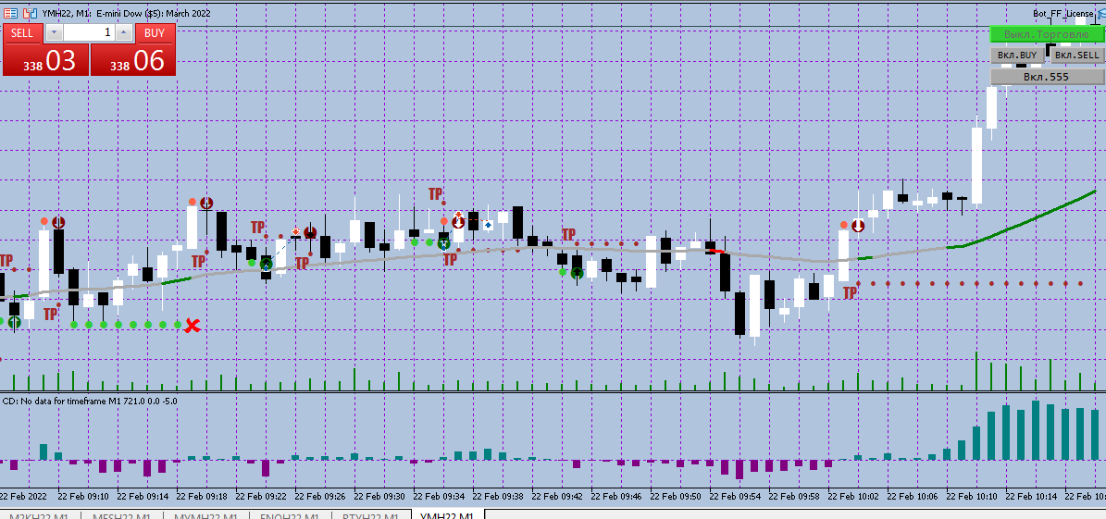Viewport: 1106px width, 519px height.
Task: Select the sell arrow marker above 09:18 candle
Action: coord(206,204)
